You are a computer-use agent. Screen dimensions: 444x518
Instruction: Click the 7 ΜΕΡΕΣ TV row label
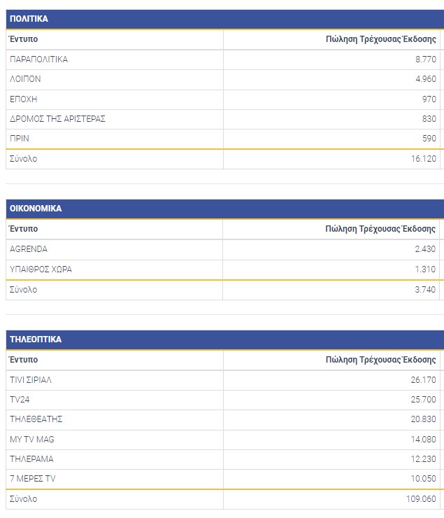[x=32, y=479]
